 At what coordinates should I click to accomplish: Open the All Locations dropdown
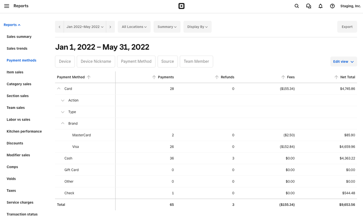pyautogui.click(x=134, y=27)
